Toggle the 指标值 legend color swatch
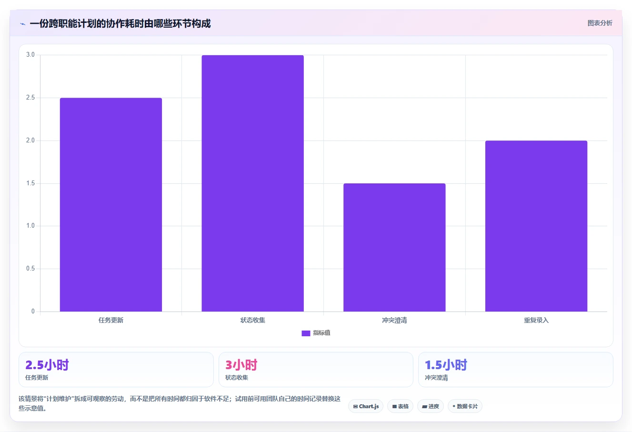Image resolution: width=632 pixels, height=432 pixels. point(306,333)
